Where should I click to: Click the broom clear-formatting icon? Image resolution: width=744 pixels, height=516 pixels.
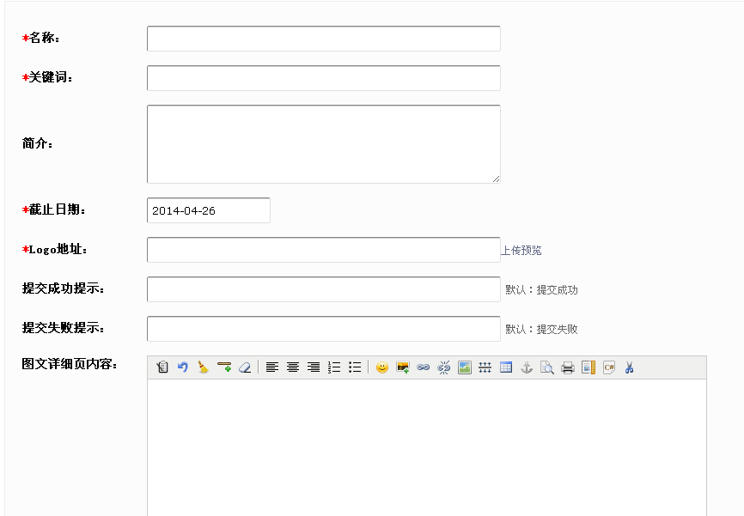pyautogui.click(x=204, y=367)
